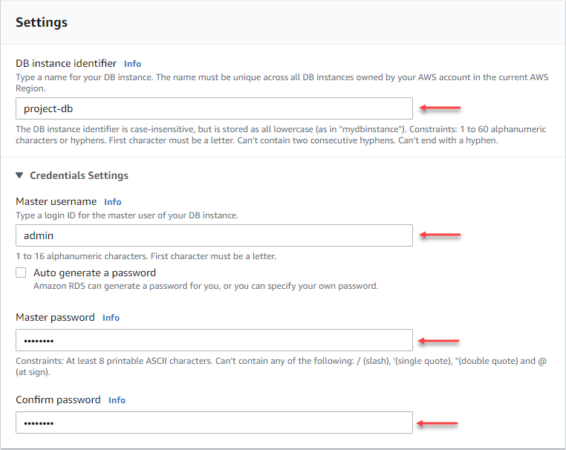Click the Settings panel heading
This screenshot has height=450, width=566.
(x=42, y=22)
